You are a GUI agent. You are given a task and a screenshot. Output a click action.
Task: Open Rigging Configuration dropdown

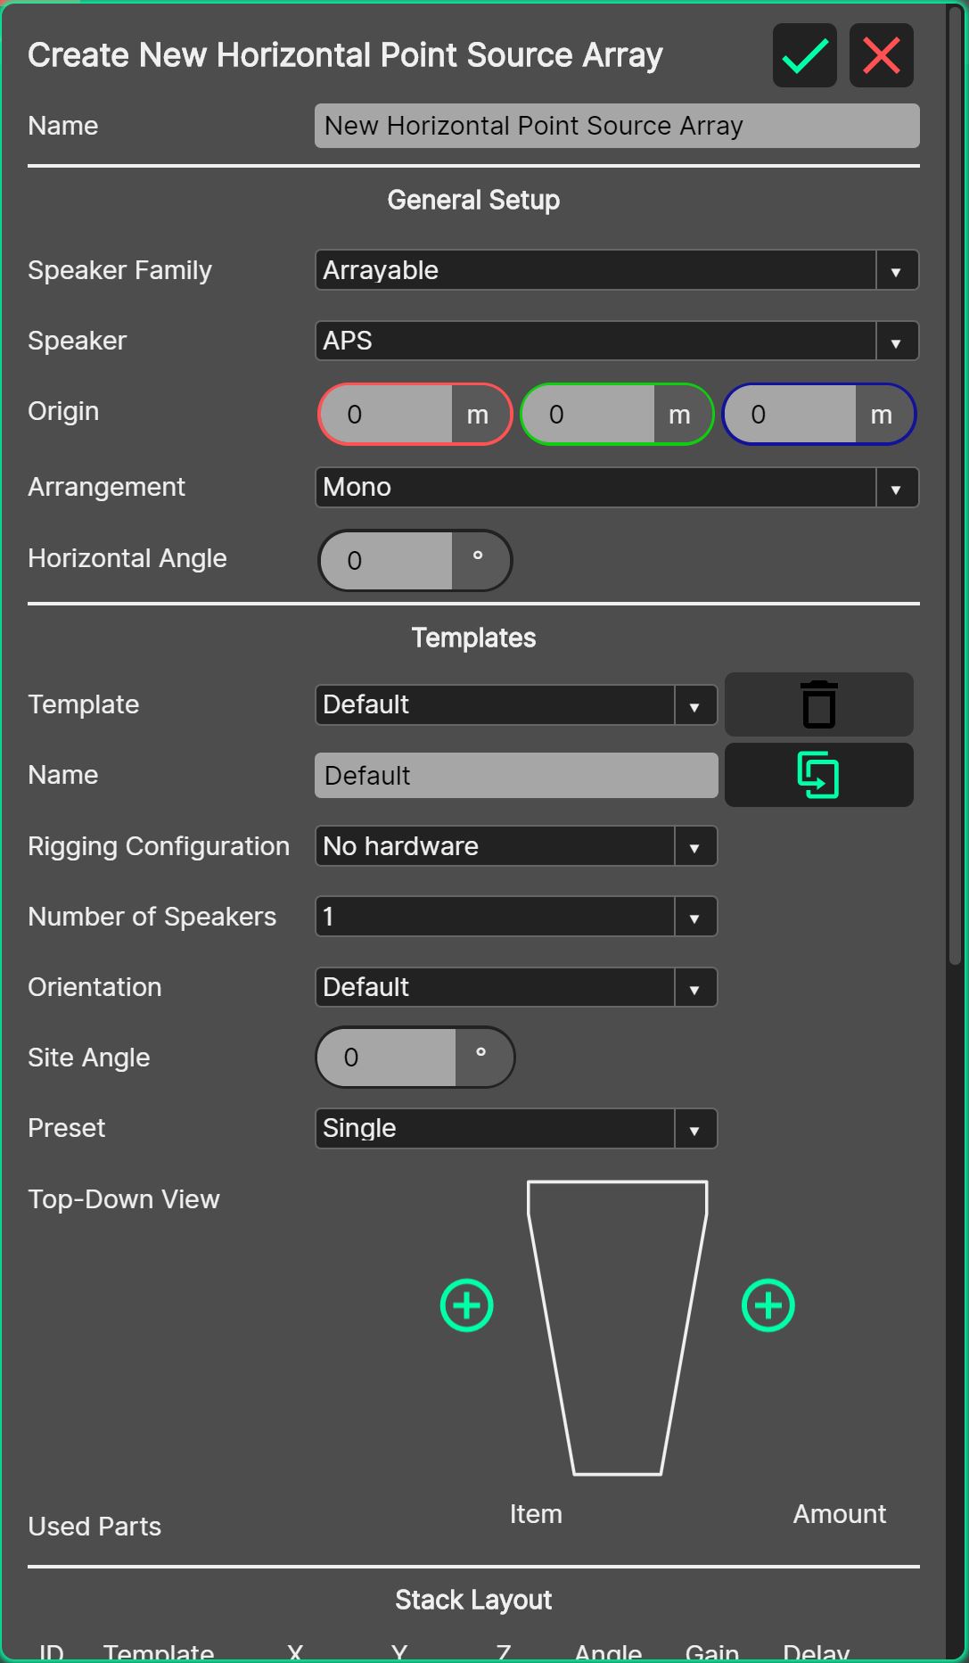point(515,846)
